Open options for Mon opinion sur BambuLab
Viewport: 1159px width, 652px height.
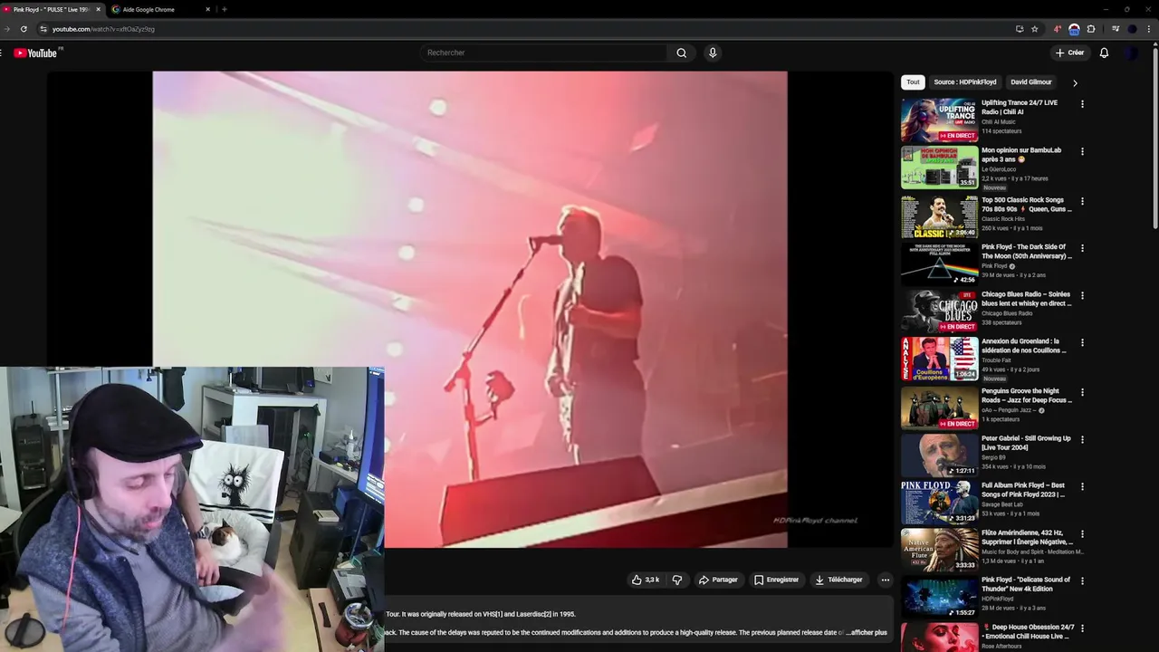pyautogui.click(x=1082, y=151)
